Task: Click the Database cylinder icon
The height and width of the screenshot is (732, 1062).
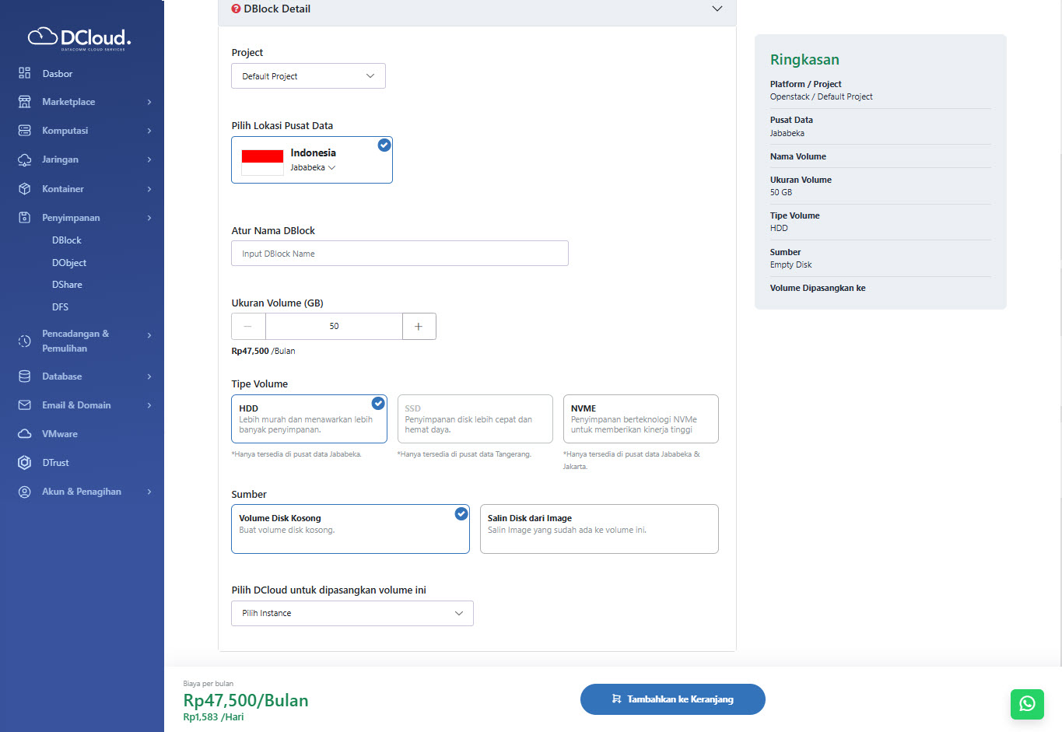Action: tap(25, 377)
